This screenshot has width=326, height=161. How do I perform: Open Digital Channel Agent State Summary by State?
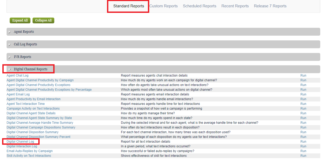[39, 118]
